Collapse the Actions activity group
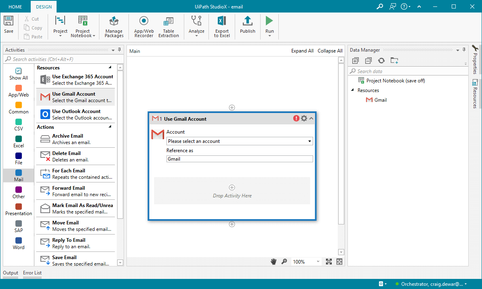Screen dimensions: 482x289 click(110, 126)
